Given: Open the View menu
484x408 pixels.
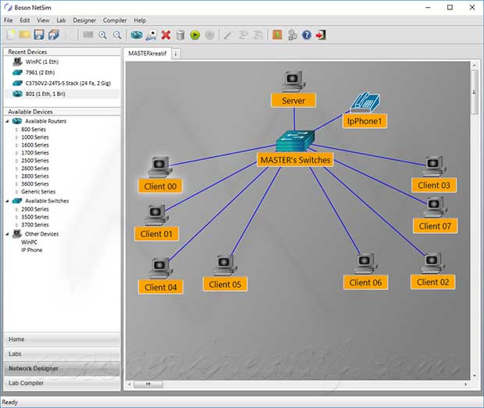Looking at the screenshot, I should click(43, 20).
